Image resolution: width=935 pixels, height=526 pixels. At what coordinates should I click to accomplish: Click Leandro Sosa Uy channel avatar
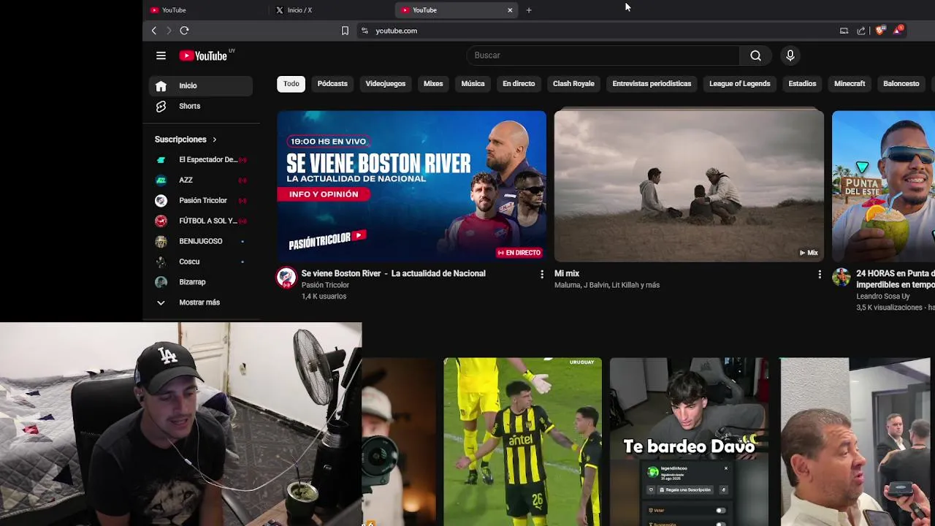point(841,278)
